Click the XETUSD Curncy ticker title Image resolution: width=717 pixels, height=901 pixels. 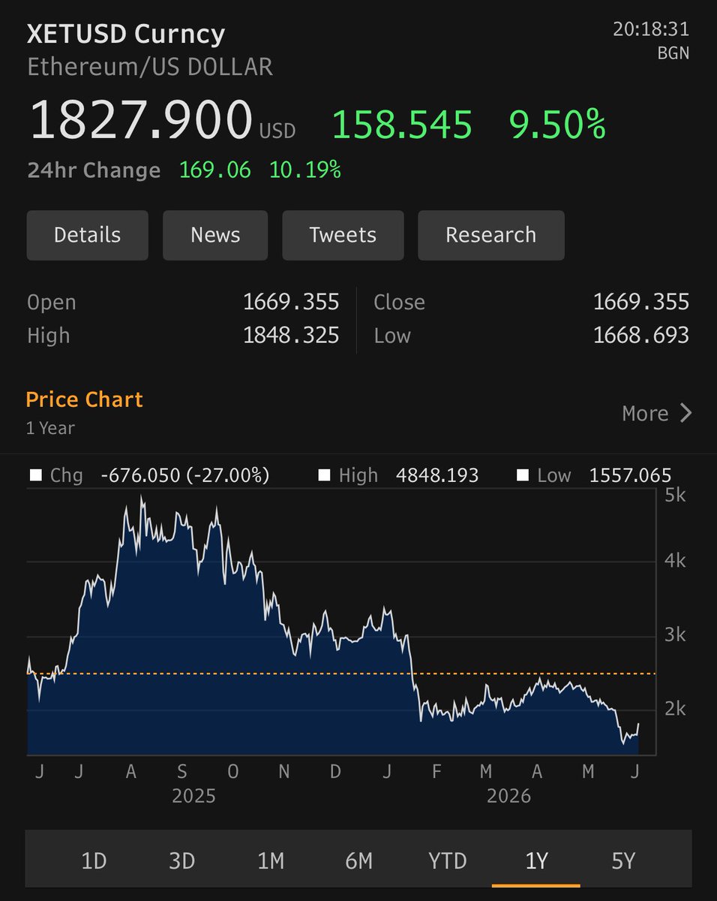pyautogui.click(x=126, y=34)
